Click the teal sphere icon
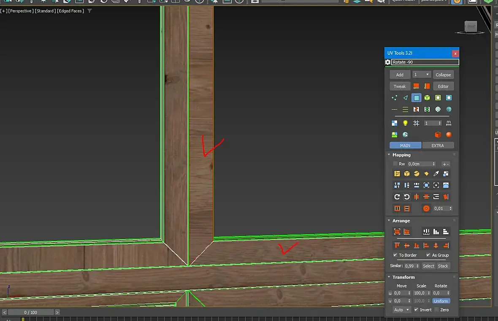The width and height of the screenshot is (498, 321). point(449,110)
